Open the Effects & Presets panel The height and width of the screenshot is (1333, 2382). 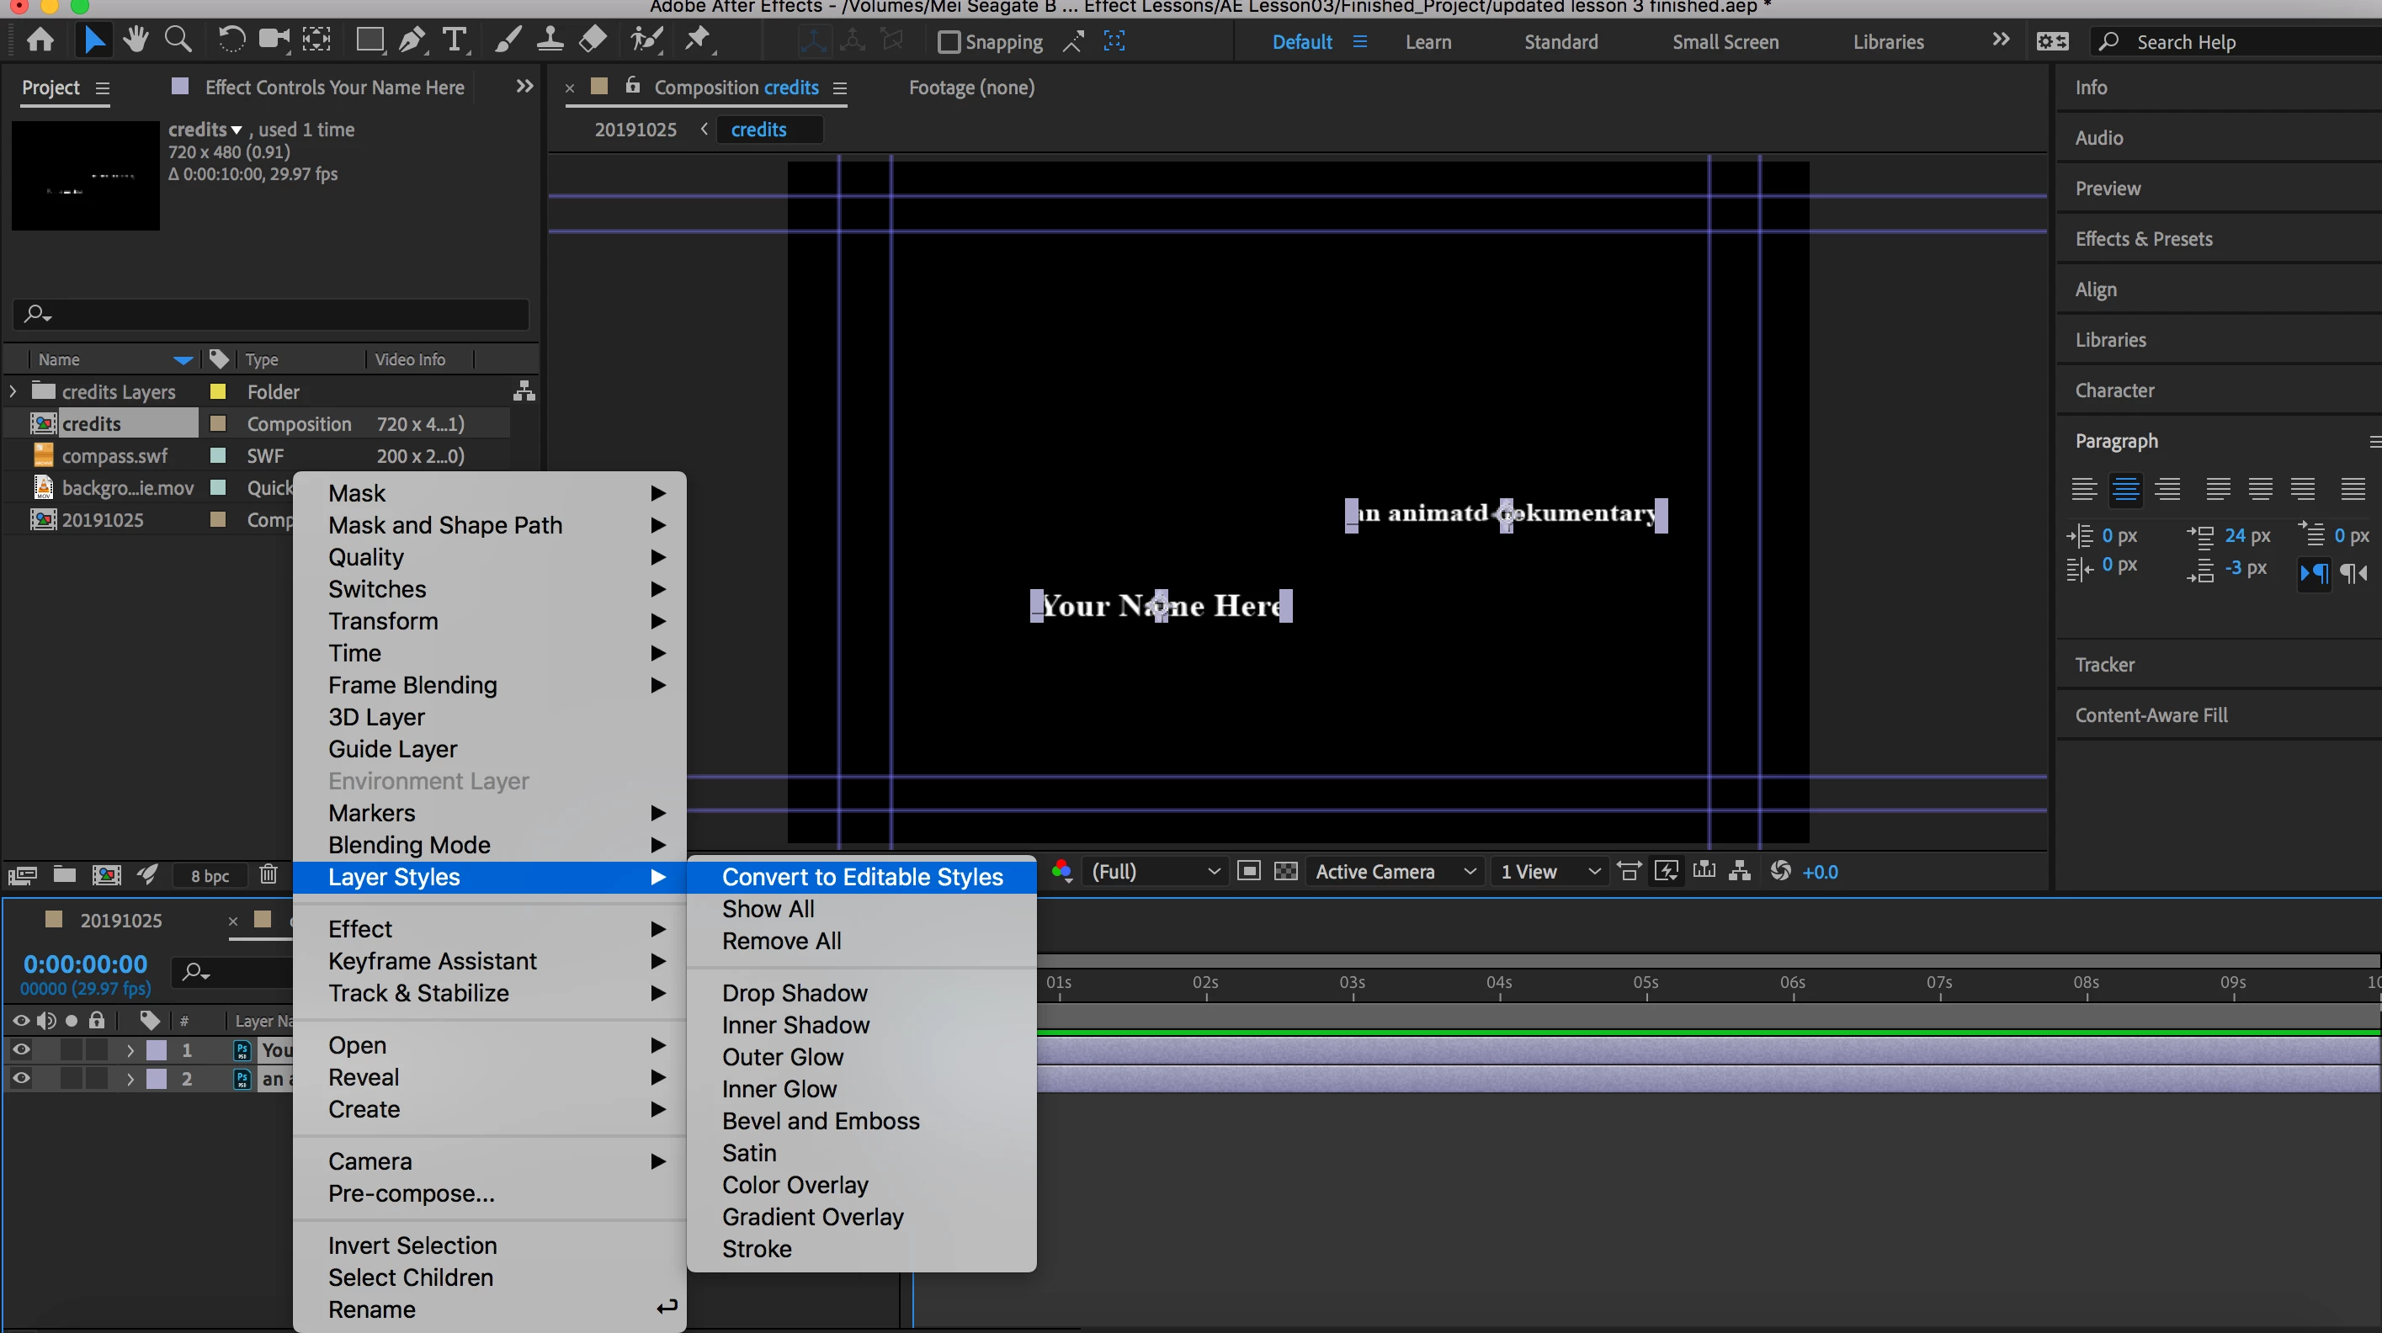point(2144,238)
